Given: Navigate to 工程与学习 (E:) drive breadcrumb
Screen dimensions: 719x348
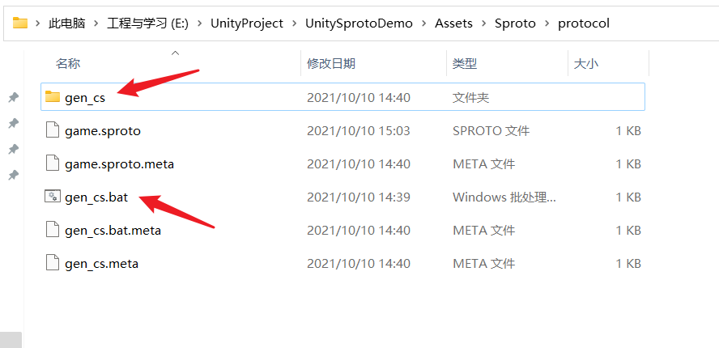Looking at the screenshot, I should pyautogui.click(x=147, y=23).
